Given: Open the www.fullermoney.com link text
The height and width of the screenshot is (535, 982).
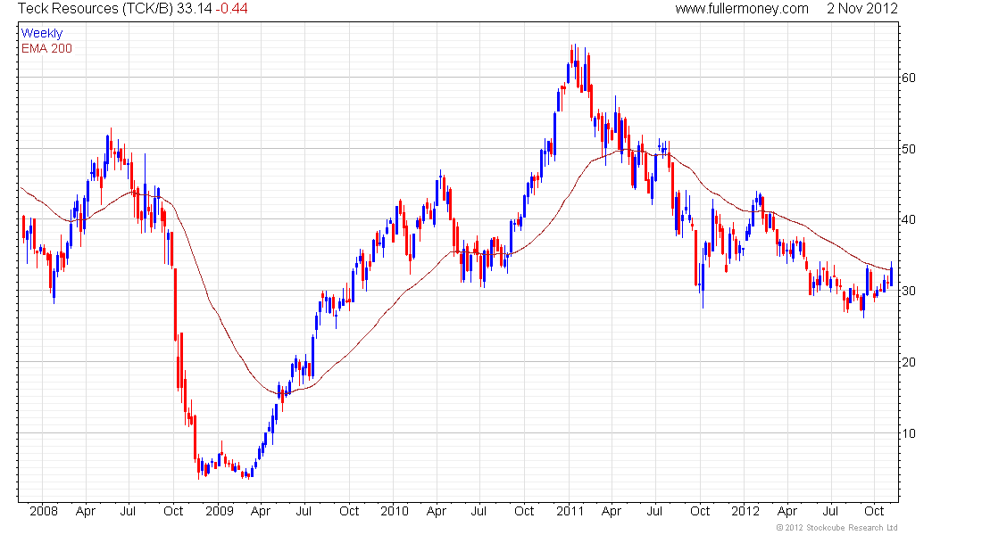Looking at the screenshot, I should click(742, 9).
